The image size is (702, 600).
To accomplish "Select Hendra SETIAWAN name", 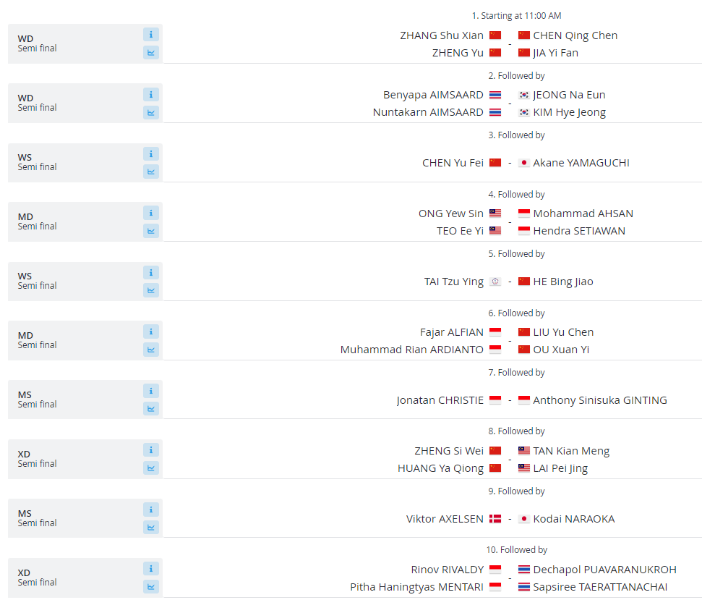I will pyautogui.click(x=578, y=231).
